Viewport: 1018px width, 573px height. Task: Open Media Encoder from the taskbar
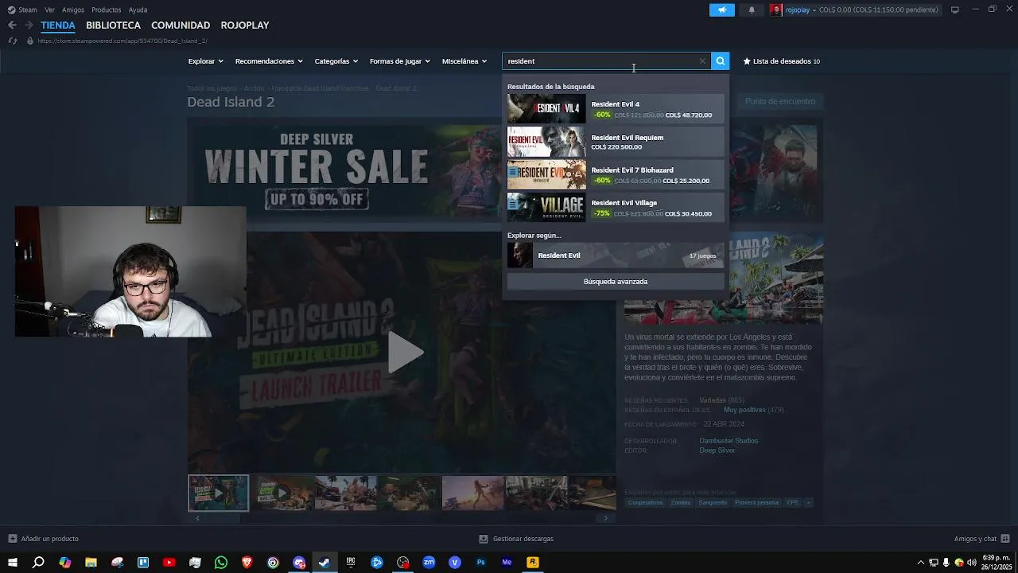(507, 563)
